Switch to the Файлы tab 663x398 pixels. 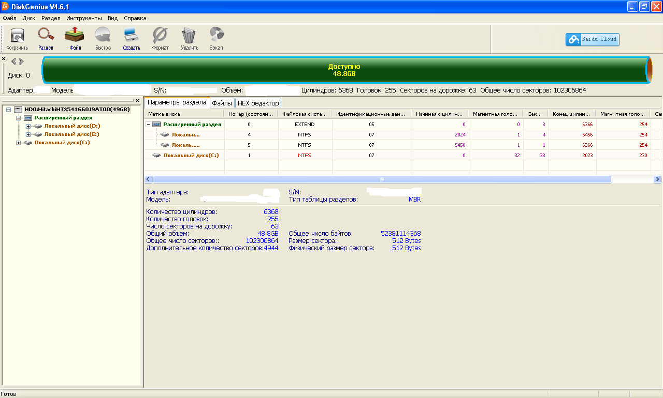pyautogui.click(x=222, y=103)
